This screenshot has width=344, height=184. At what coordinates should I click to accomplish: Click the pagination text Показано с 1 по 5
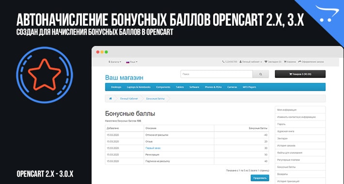click(x=248, y=170)
